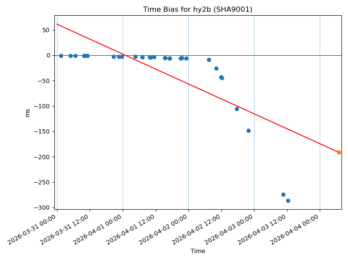The height and width of the screenshot is (261, 348).
Task: Select the blue point near -105 ms
Action: click(237, 109)
